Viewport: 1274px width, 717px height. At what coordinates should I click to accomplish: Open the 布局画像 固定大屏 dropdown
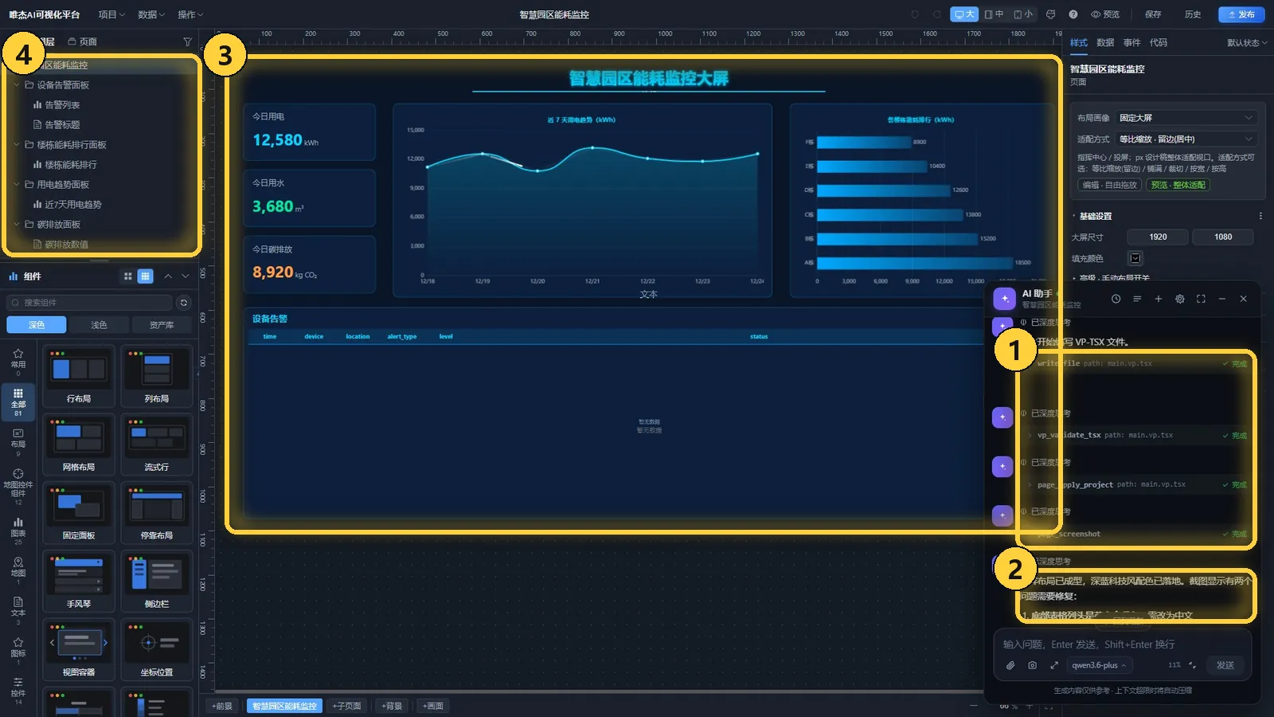tap(1186, 118)
